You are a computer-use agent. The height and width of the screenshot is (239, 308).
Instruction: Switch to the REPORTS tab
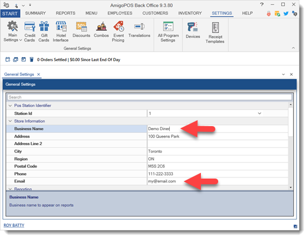(x=66, y=13)
